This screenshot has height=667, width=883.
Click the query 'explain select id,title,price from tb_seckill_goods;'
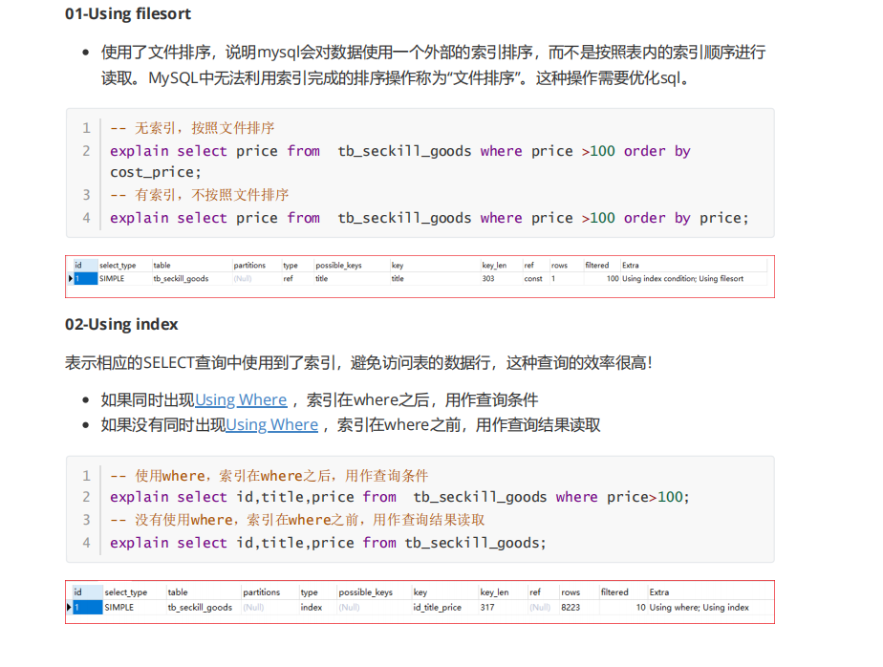(329, 543)
